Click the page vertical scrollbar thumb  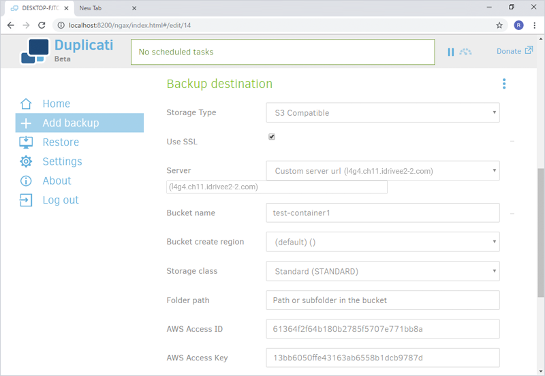click(540, 232)
